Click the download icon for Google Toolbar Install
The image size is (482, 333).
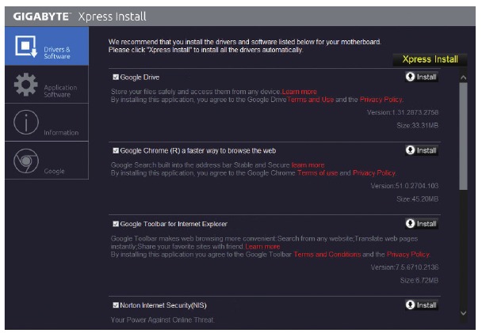point(410,224)
